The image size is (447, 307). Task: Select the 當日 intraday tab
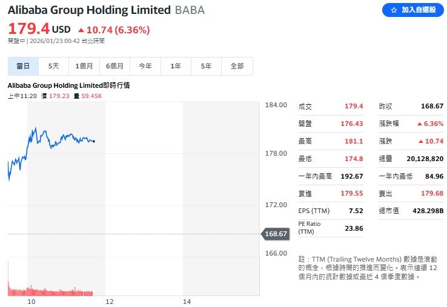click(x=24, y=66)
